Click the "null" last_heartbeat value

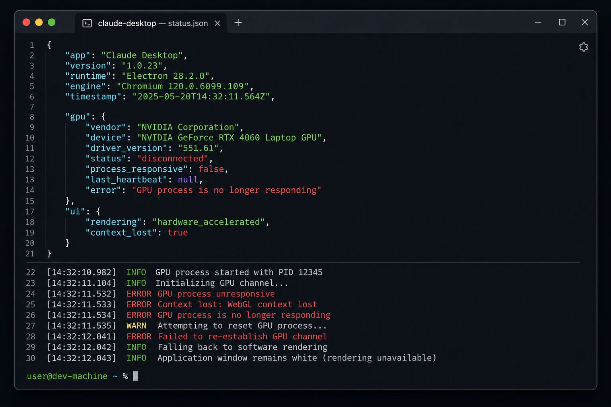tap(188, 180)
